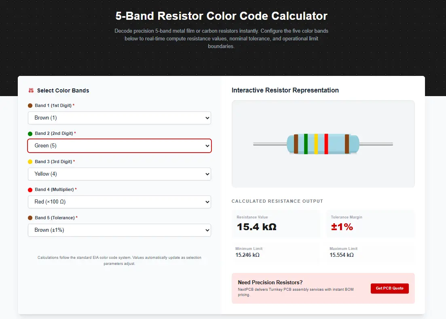The height and width of the screenshot is (319, 446).
Task: Click the 5-Band Resistor Color Code Calculator title
Action: click(x=221, y=16)
